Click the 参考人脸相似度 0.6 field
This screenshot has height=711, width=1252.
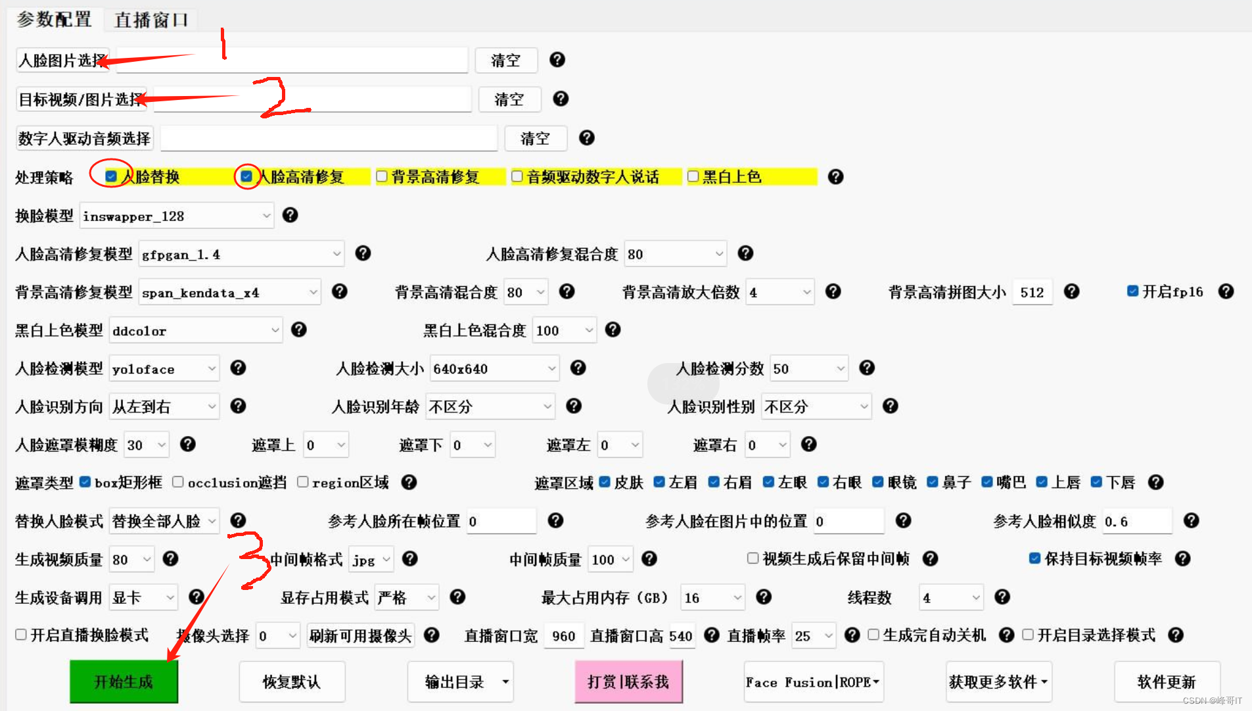[1137, 521]
